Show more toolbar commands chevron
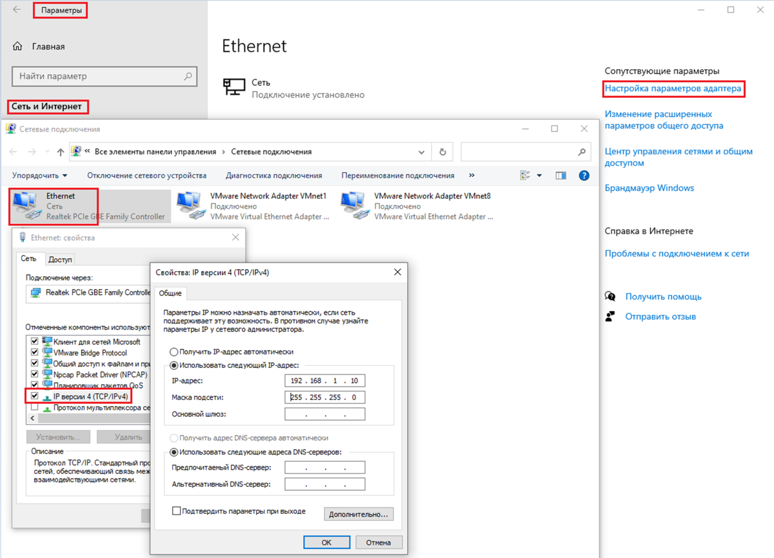 click(471, 175)
